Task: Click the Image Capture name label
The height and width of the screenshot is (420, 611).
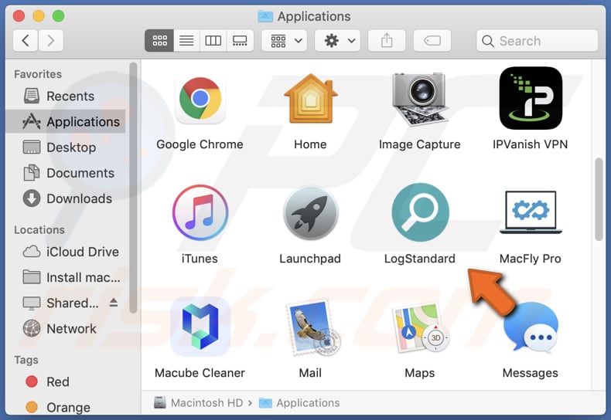Action: pyautogui.click(x=420, y=144)
